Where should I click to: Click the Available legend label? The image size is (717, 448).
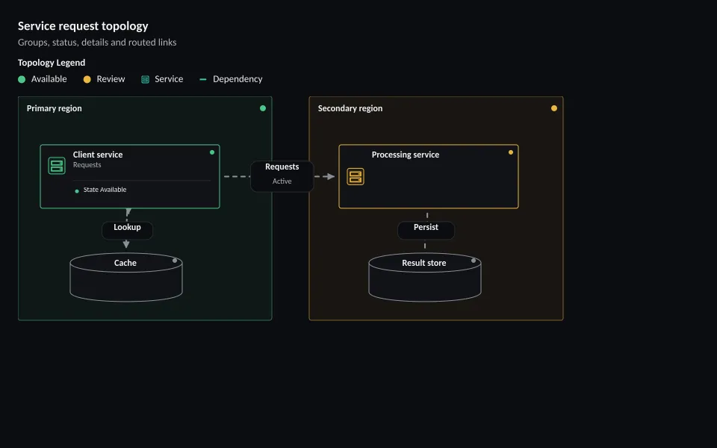click(49, 79)
